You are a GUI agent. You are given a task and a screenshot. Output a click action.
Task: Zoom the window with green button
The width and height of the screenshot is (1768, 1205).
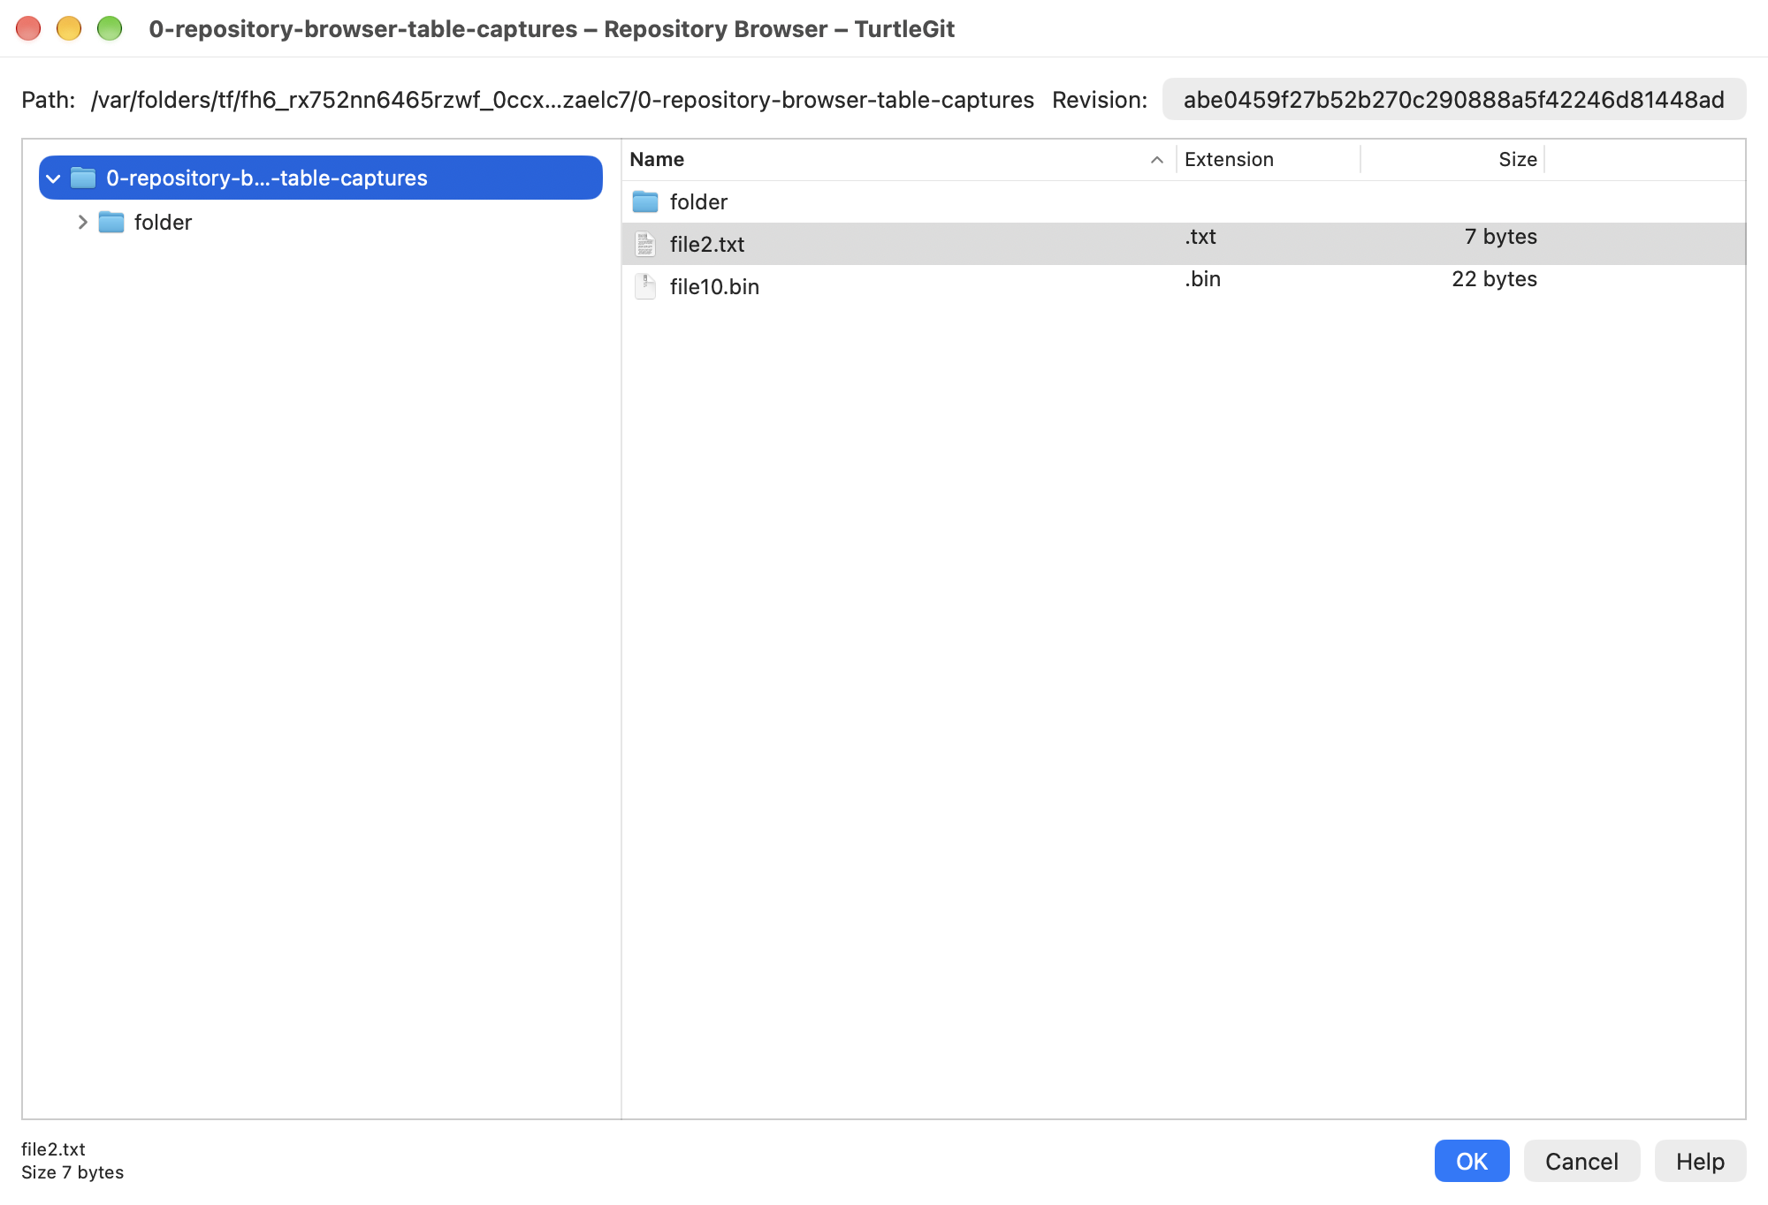pos(110,29)
